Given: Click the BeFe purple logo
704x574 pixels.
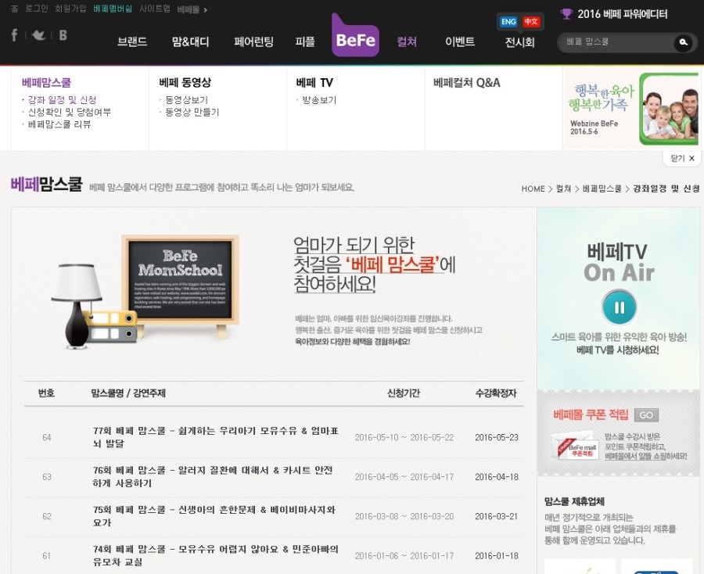Looking at the screenshot, I should point(355,35).
